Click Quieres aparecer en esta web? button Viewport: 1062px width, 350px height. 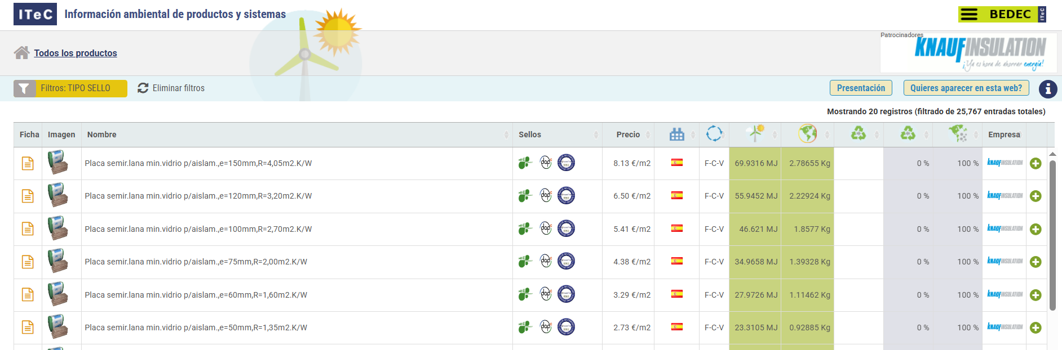pyautogui.click(x=966, y=88)
